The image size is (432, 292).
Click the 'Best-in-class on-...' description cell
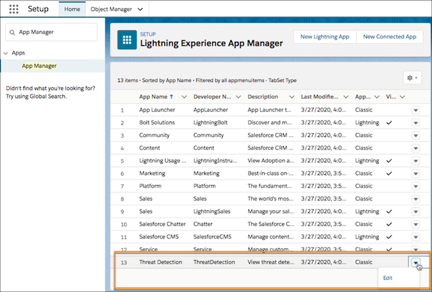click(x=270, y=173)
